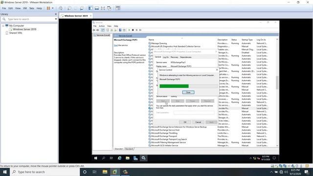Open guest Internet Explorer taskbar icon

(x=119, y=158)
